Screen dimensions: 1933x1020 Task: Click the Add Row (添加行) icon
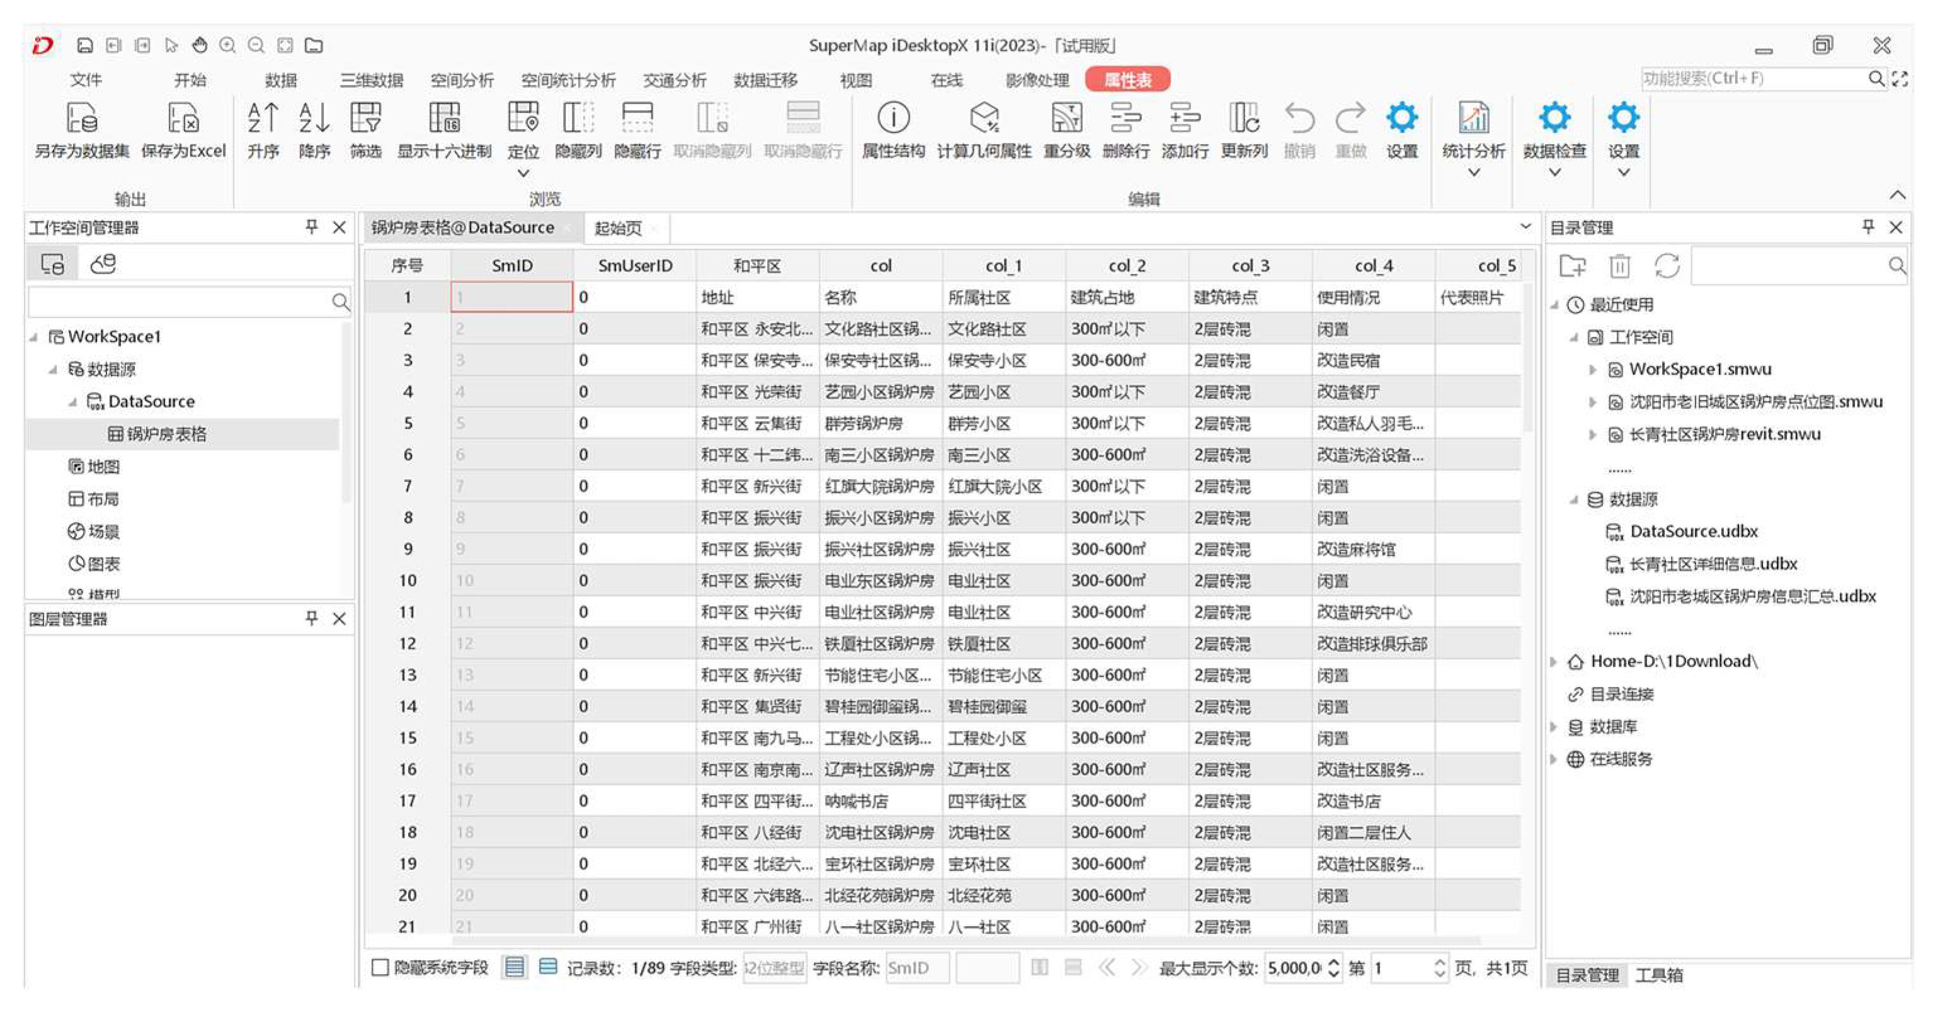[1184, 118]
